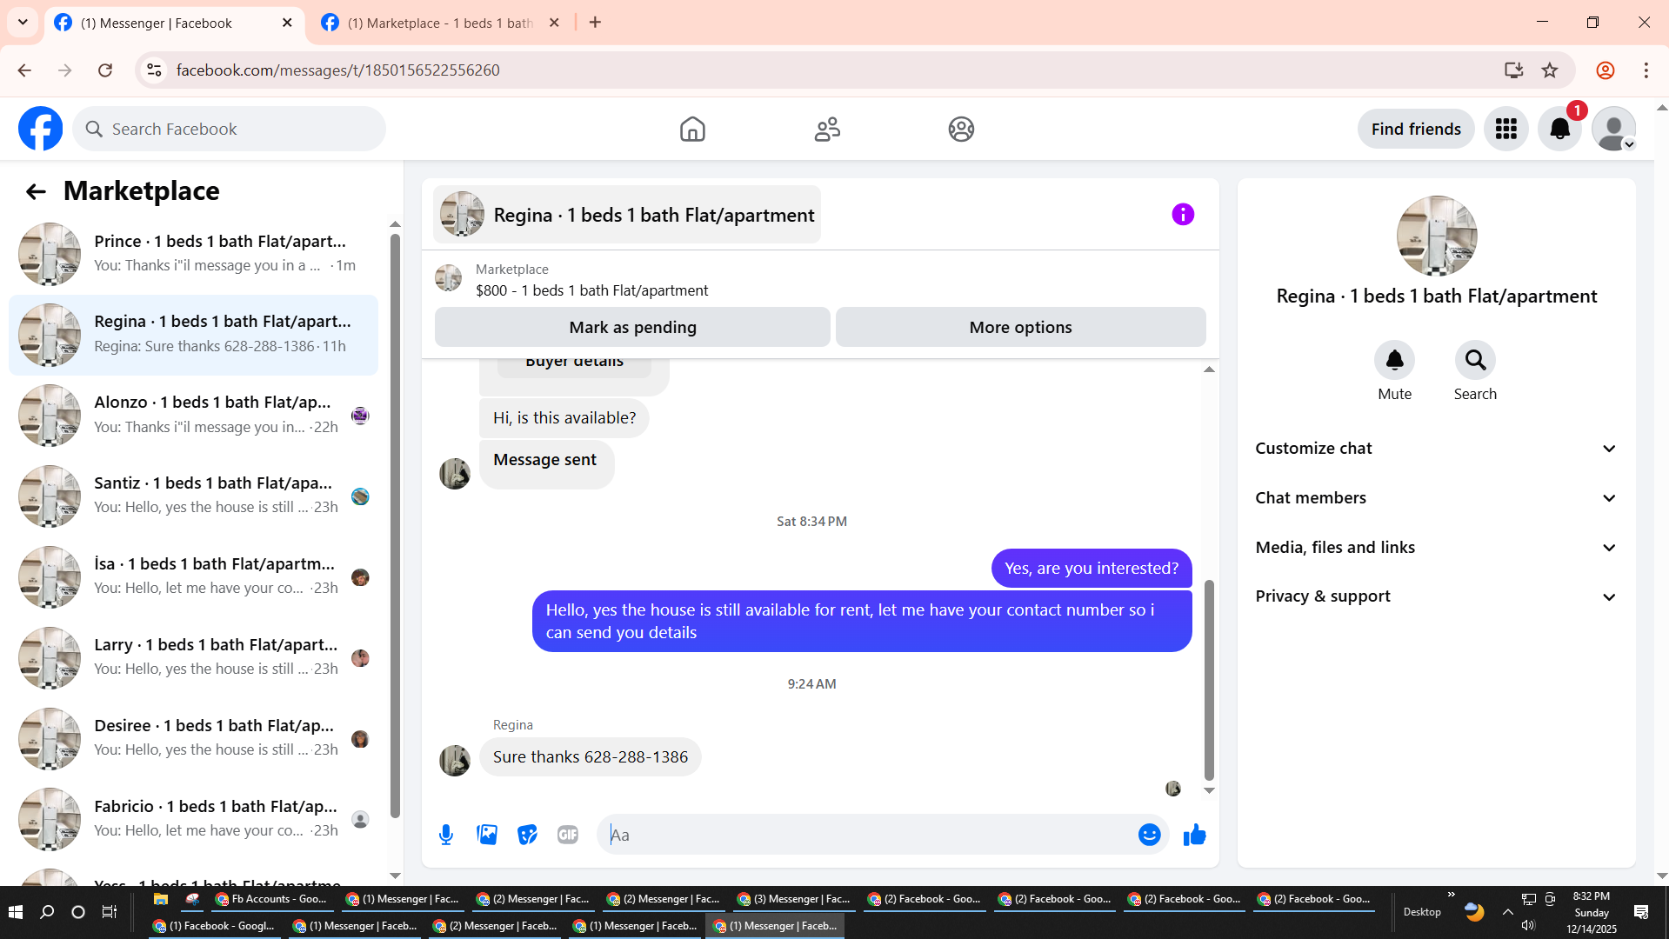Viewport: 1669px width, 939px height.
Task: Click the Facebook logo icon
Action: click(41, 129)
